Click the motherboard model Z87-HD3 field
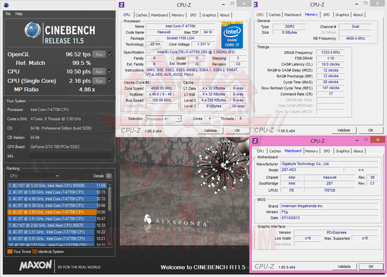Viewport: 387px width, 277px height. [311, 170]
